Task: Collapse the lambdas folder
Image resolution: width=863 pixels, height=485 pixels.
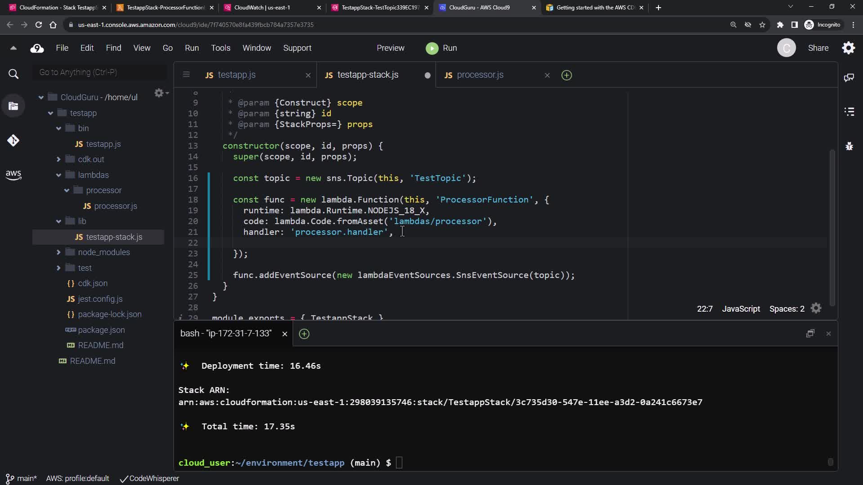Action: coord(58,175)
